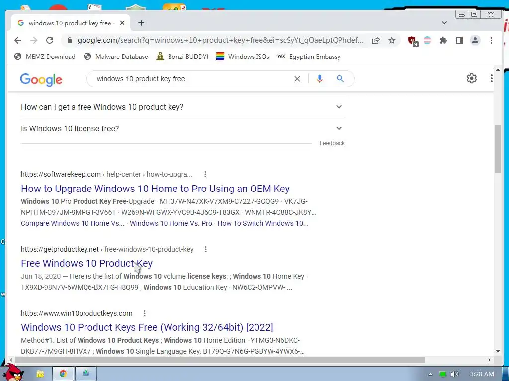Open the Chrome profile avatar
This screenshot has width=509, height=381.
pyautogui.click(x=475, y=40)
